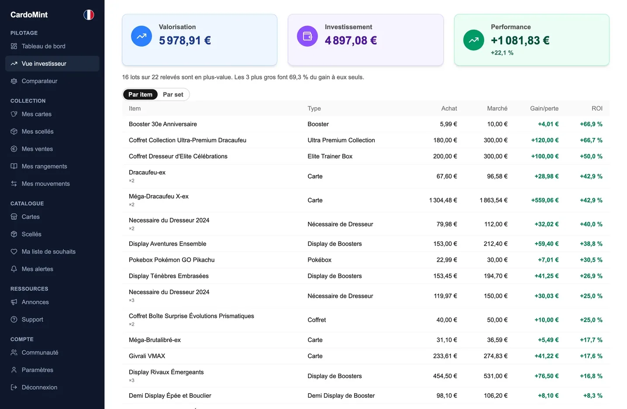
Task: Select the Givrali VMAX row
Action: (366, 356)
